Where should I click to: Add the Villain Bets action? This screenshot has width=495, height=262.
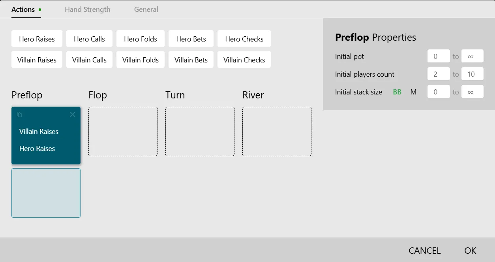[x=191, y=60]
